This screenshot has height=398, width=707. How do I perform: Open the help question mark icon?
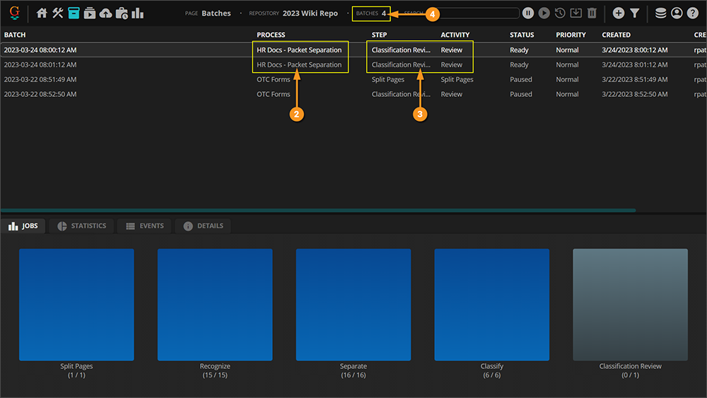(x=693, y=13)
